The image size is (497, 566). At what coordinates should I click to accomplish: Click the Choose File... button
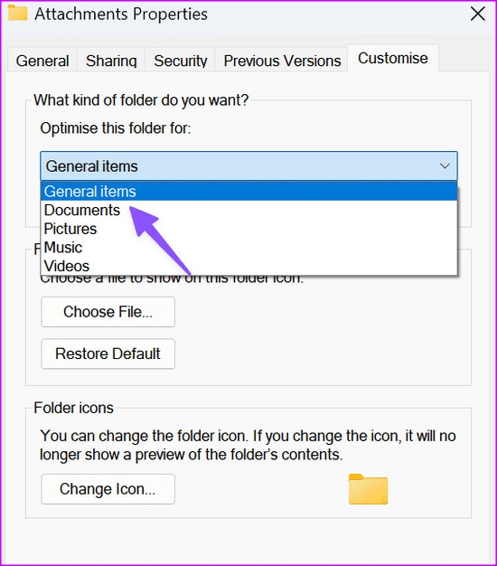108,312
